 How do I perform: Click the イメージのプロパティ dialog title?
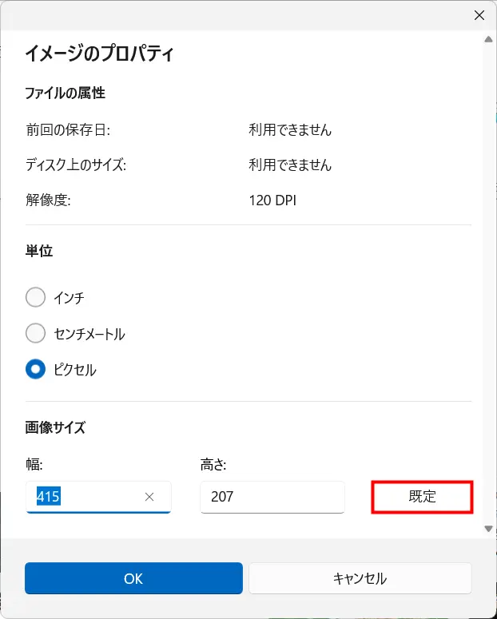click(99, 54)
